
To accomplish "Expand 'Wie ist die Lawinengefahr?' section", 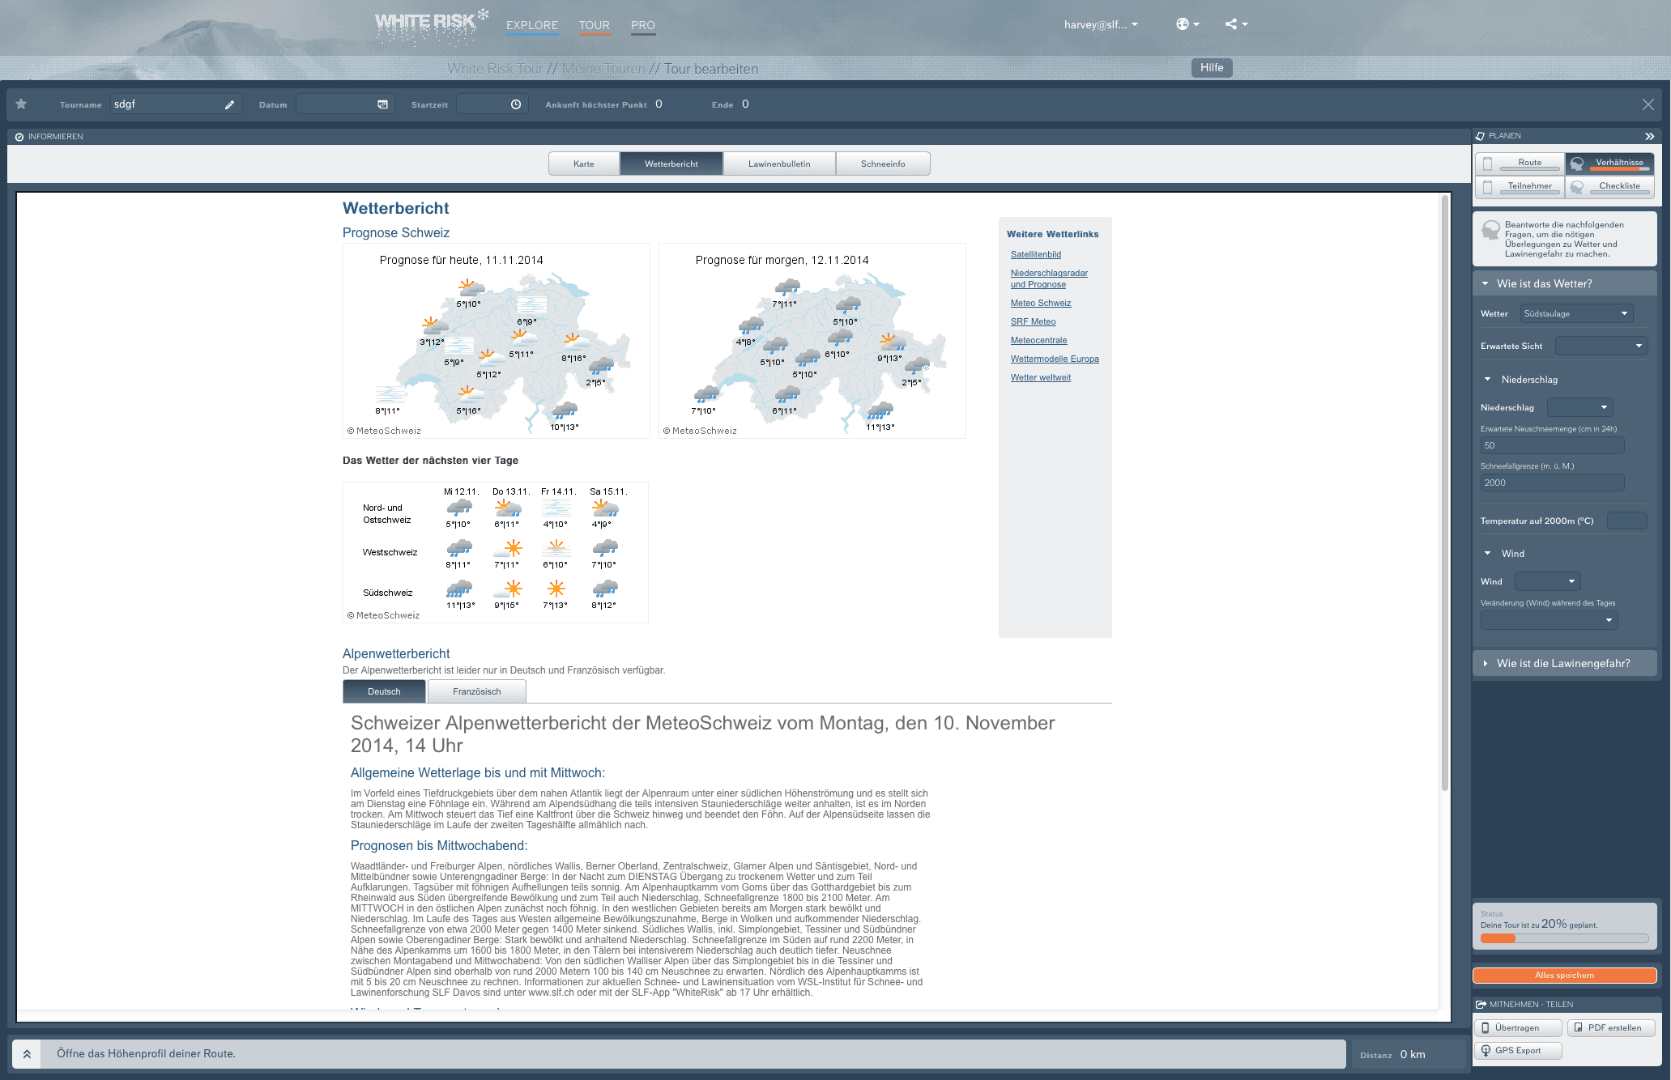I will tap(1563, 663).
